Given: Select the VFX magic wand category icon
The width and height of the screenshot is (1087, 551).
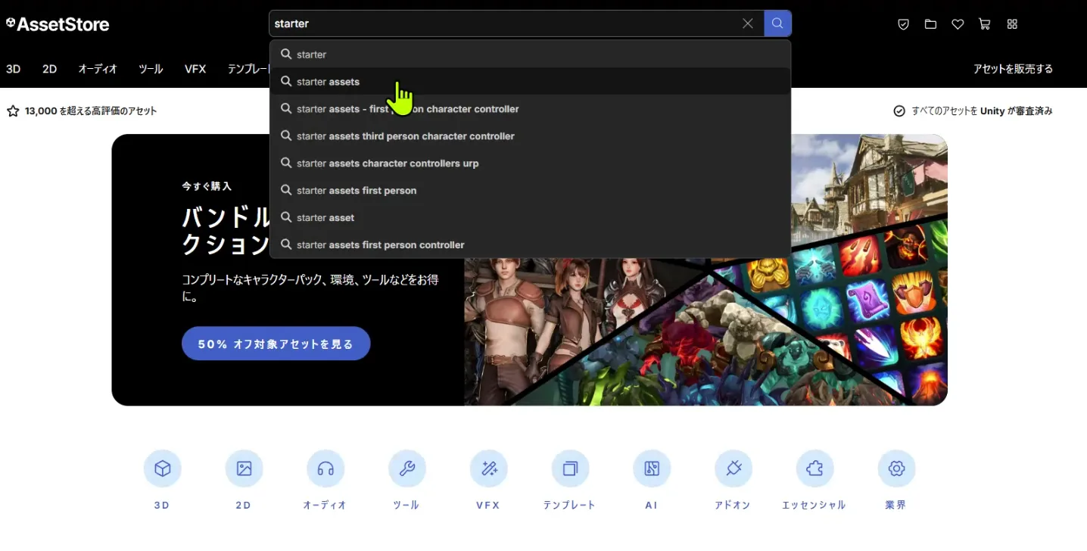Looking at the screenshot, I should click(x=488, y=469).
